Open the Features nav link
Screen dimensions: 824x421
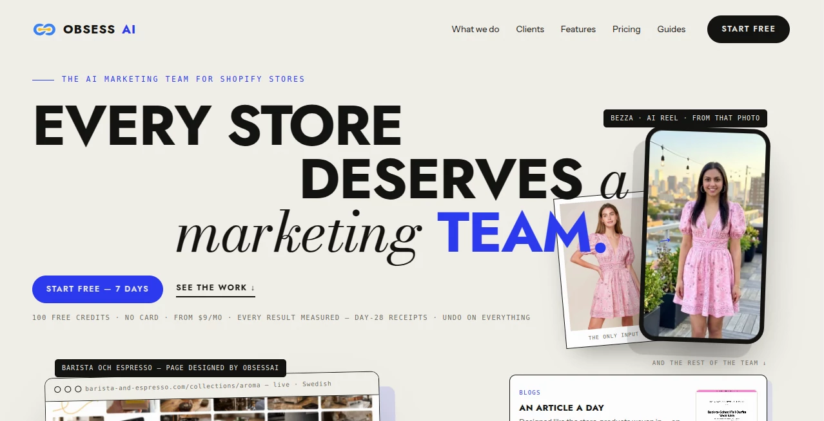tap(578, 29)
